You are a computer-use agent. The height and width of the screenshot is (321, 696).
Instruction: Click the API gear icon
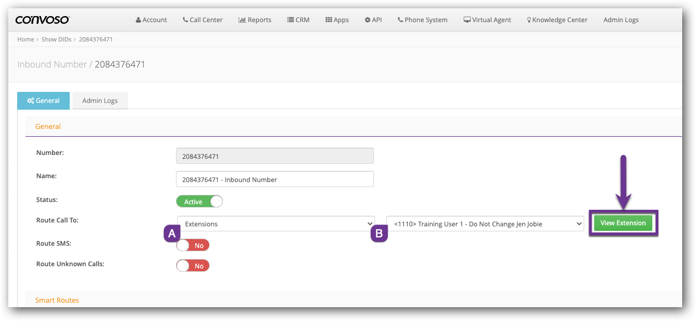pos(367,20)
